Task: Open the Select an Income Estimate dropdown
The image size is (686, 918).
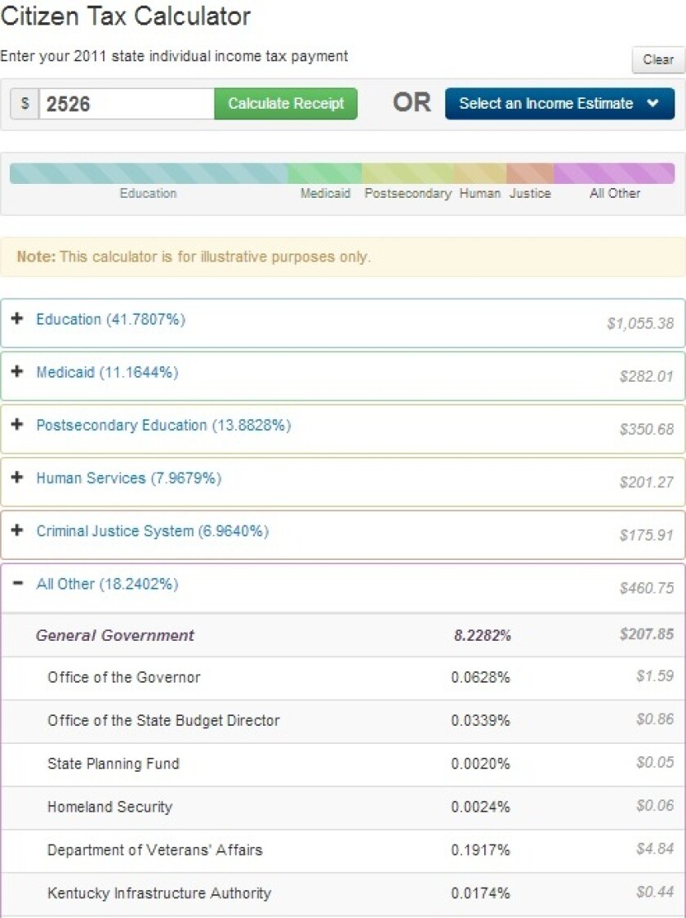Action: coord(559,104)
